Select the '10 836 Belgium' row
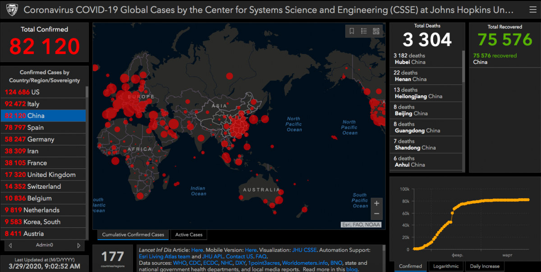Image resolution: width=541 pixels, height=272 pixels. coord(43,198)
